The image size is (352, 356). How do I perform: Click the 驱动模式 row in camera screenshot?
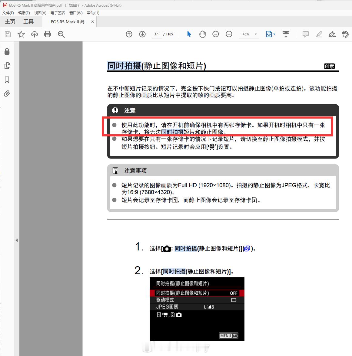197,300
